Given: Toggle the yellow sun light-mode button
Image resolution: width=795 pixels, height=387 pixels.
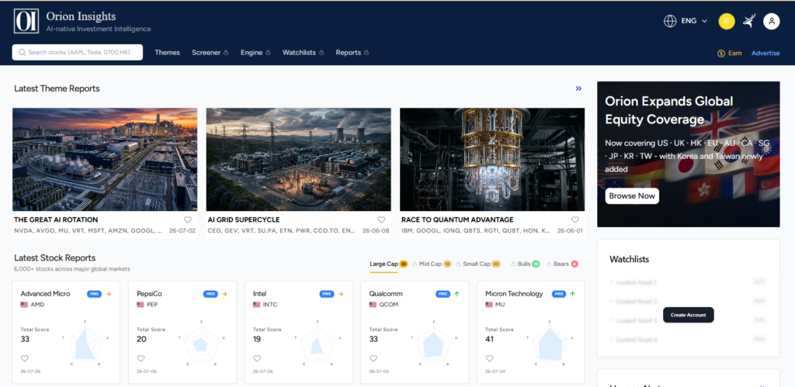Looking at the screenshot, I should [727, 21].
